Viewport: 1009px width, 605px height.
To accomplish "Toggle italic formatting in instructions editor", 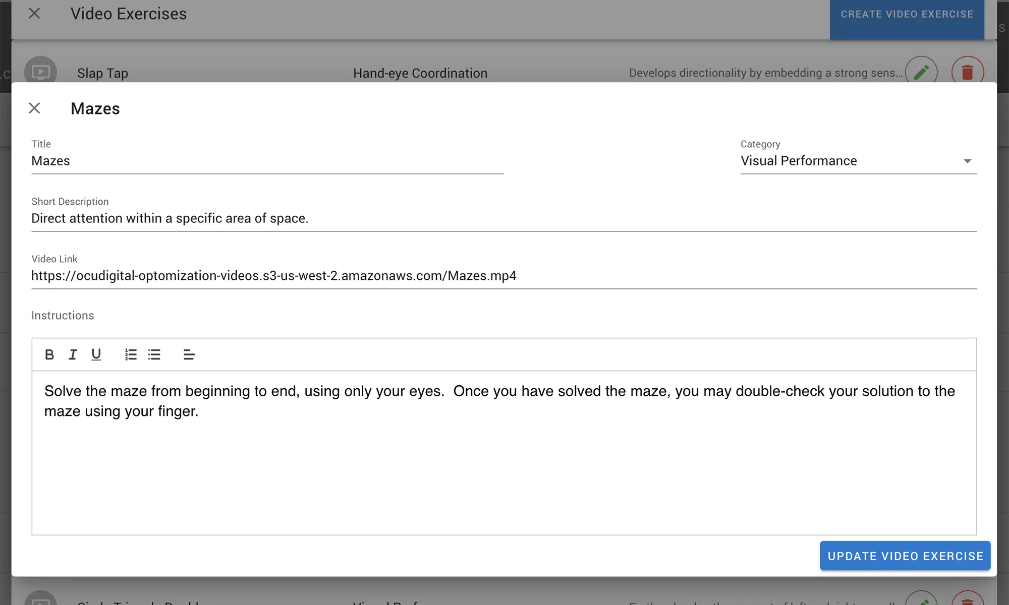I will [73, 354].
